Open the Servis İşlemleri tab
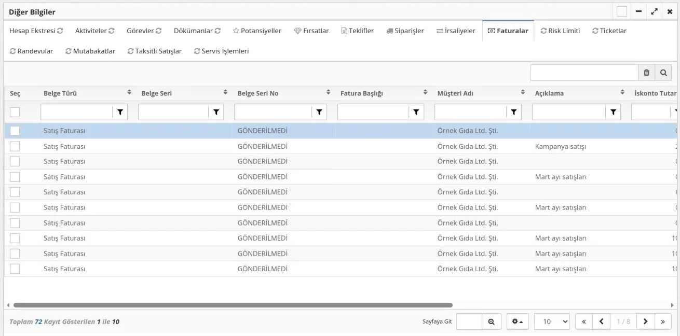The width and height of the screenshot is (680, 336). [221, 51]
